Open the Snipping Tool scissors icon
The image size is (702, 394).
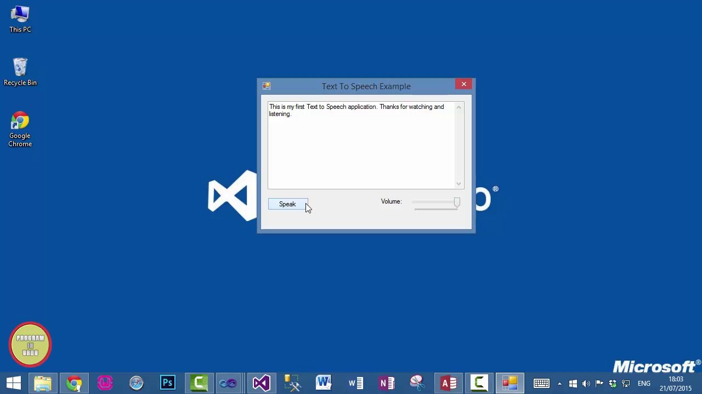[x=418, y=383]
